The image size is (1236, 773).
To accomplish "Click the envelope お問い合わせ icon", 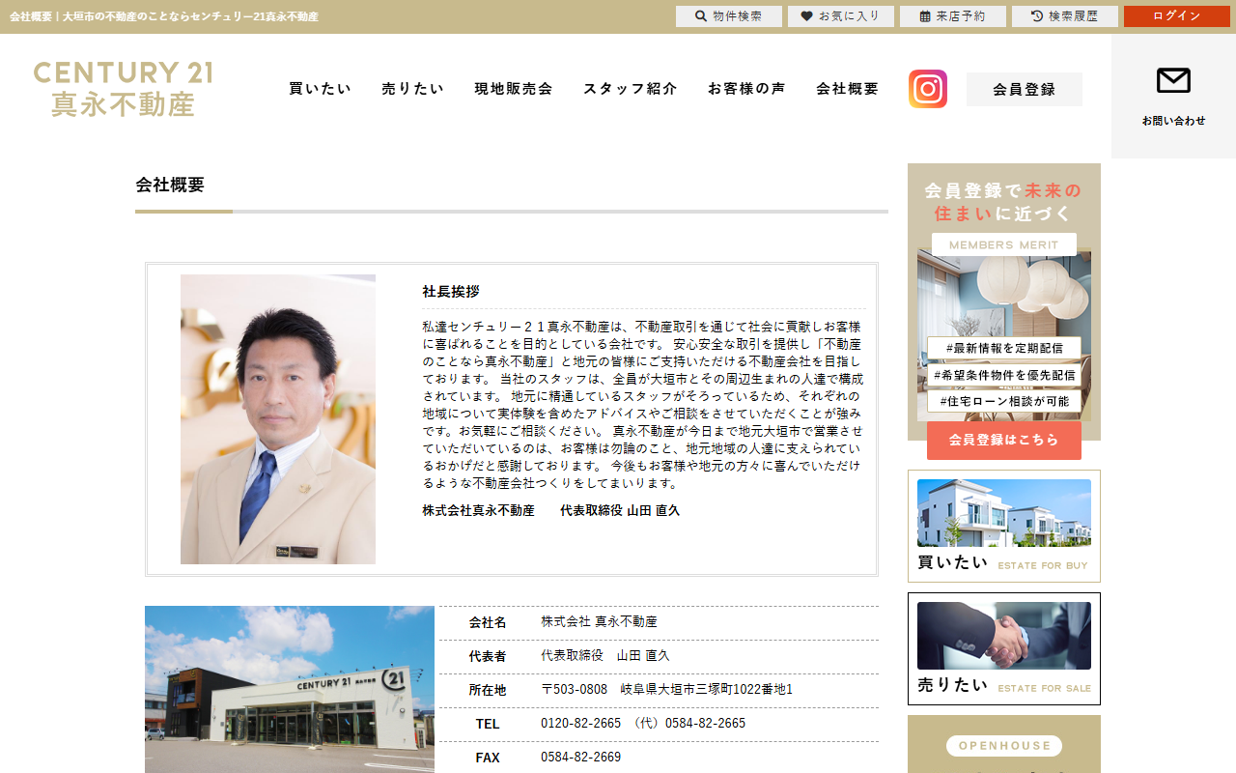I will coord(1173,80).
